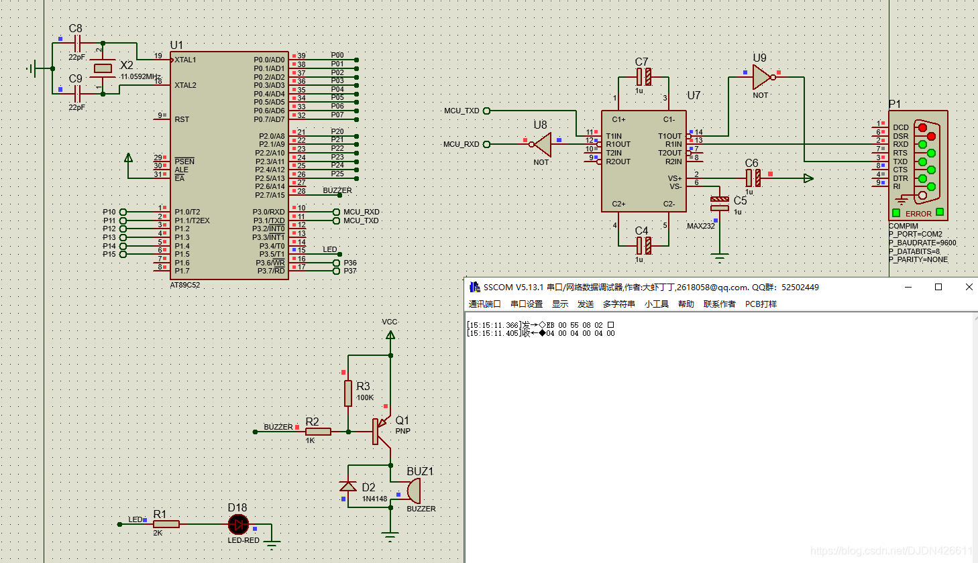Click the P_PARITY=NONE property text

pyautogui.click(x=918, y=259)
